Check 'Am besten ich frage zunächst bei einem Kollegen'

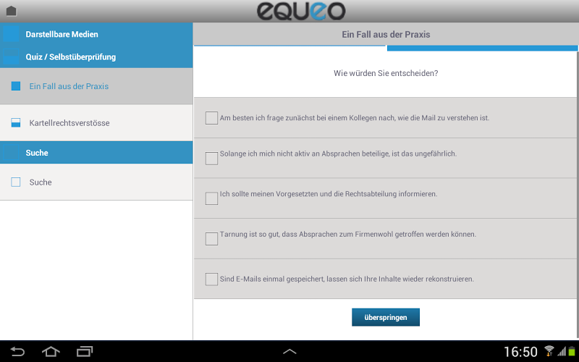point(211,118)
